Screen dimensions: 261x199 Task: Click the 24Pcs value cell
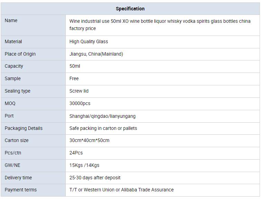(163, 153)
